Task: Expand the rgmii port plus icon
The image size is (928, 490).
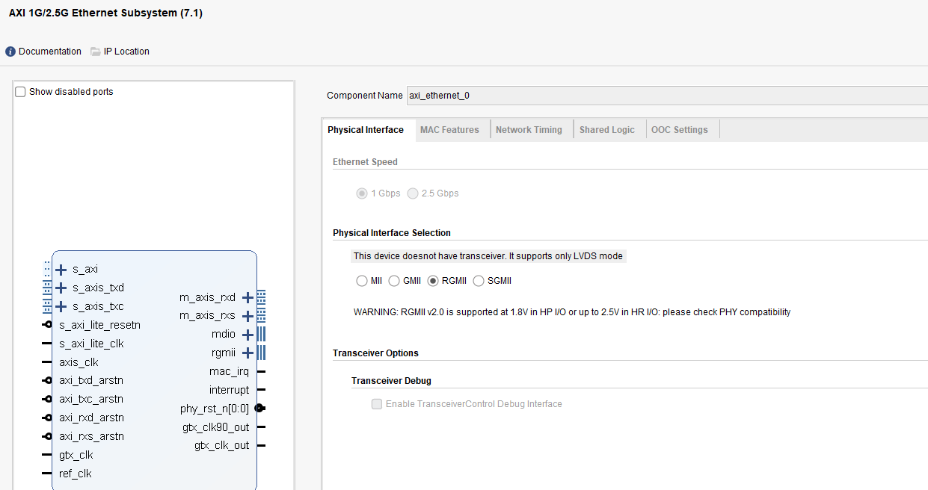Action: pos(248,353)
